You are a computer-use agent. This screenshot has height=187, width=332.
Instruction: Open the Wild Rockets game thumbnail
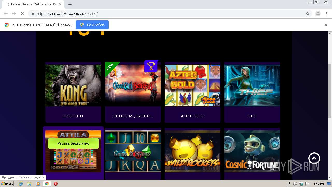pos(192,151)
